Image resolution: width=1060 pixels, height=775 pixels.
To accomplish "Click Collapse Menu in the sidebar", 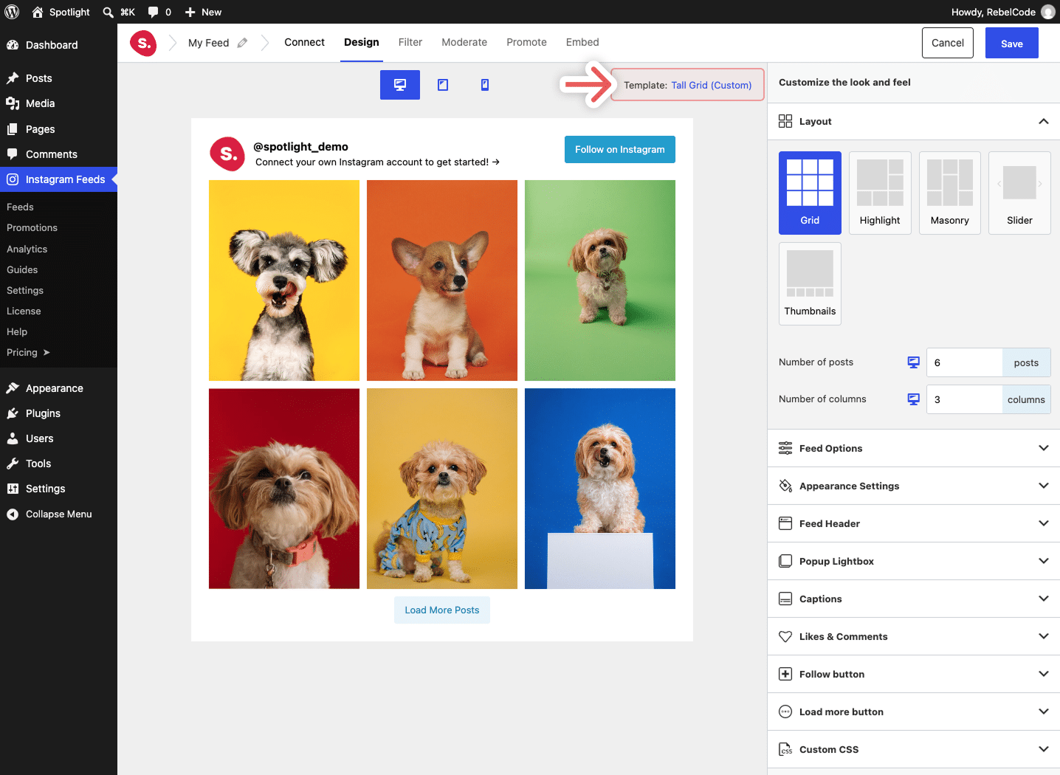I will coord(58,514).
